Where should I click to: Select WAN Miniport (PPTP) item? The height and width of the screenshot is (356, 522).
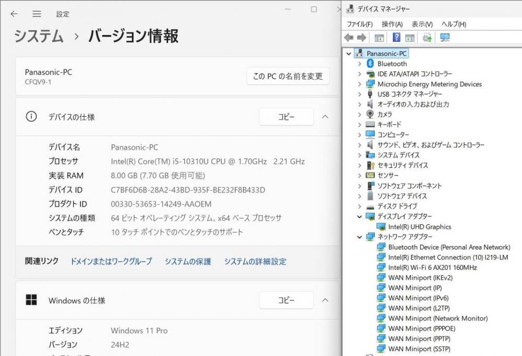click(x=419, y=339)
